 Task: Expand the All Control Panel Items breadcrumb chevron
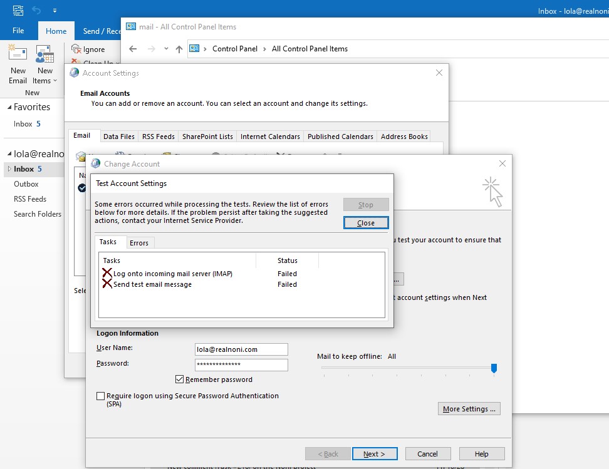click(264, 49)
